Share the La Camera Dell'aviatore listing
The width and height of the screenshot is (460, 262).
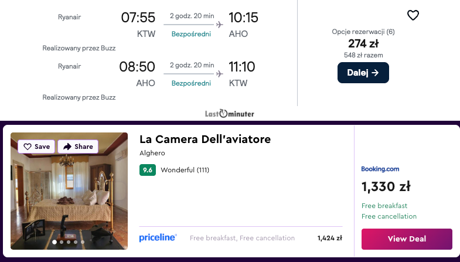pyautogui.click(x=78, y=147)
